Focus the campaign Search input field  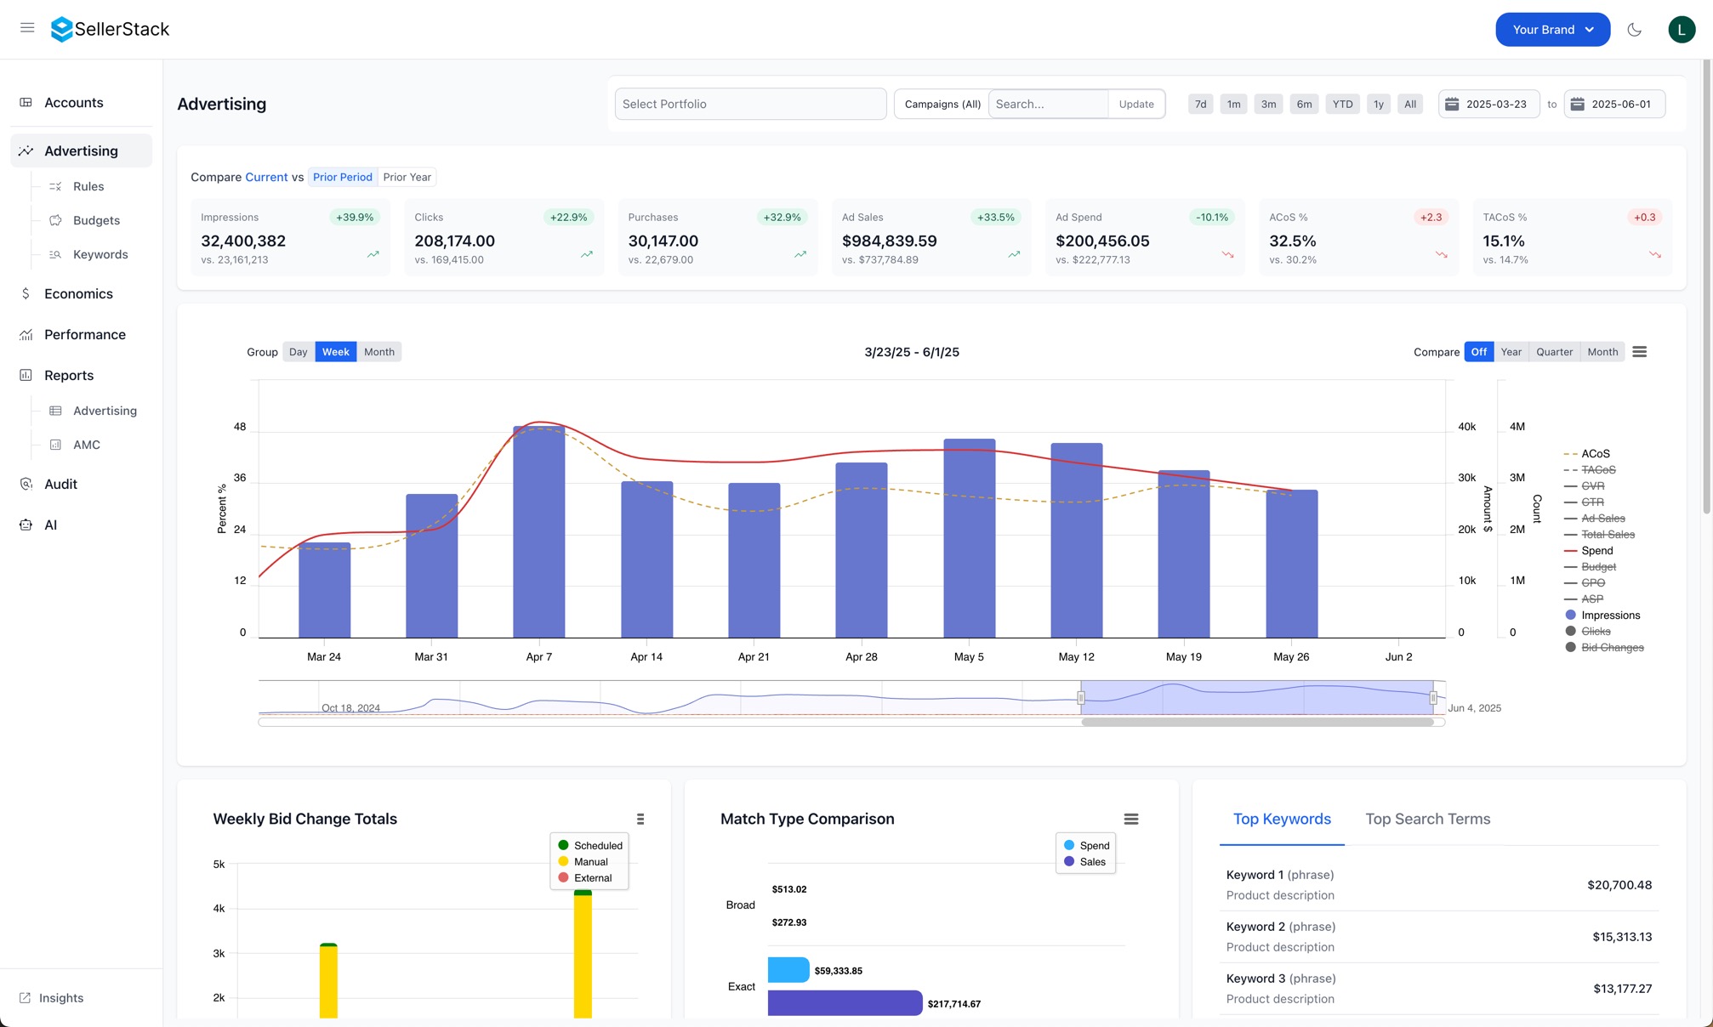[x=1048, y=104]
